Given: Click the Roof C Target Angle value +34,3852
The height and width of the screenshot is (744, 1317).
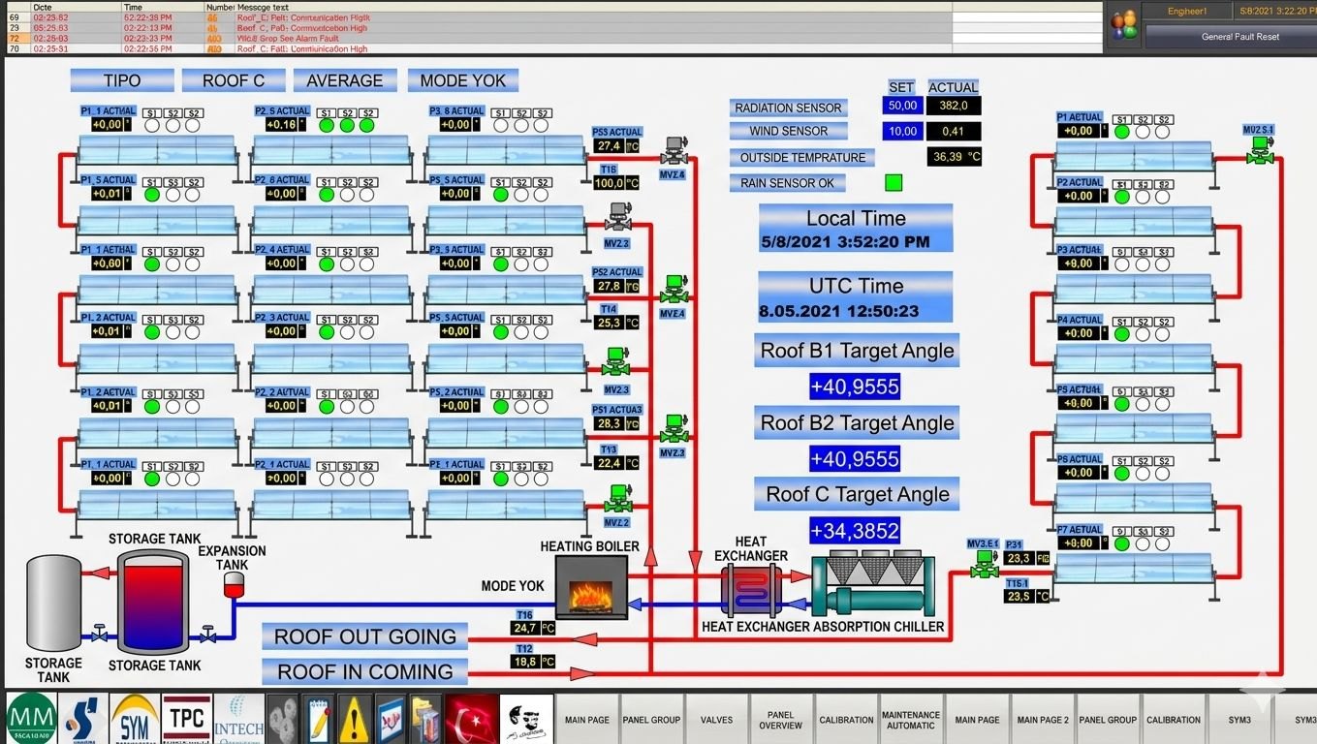Looking at the screenshot, I should click(855, 531).
